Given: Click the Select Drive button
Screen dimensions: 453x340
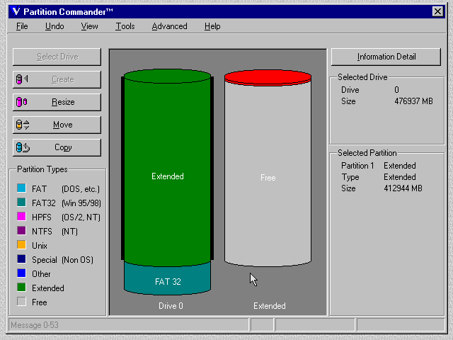Looking at the screenshot, I should coord(57,57).
